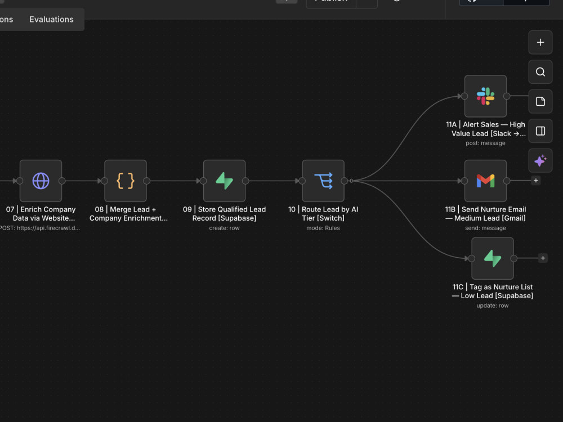This screenshot has height=422, width=563.
Task: Click the '11B | Send Nurture Email — Medium Lead' label
Action: click(x=485, y=213)
